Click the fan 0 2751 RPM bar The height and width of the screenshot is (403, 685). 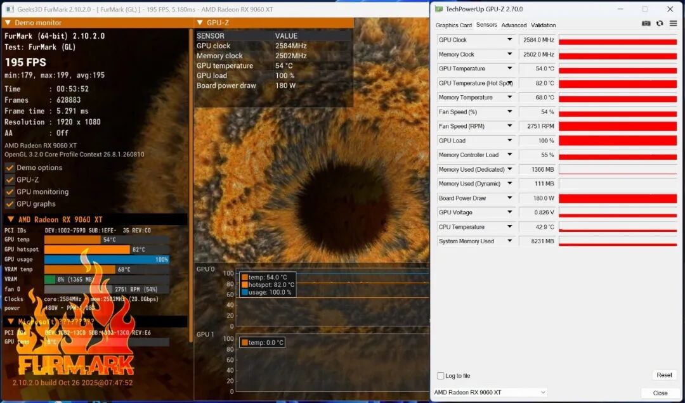107,289
